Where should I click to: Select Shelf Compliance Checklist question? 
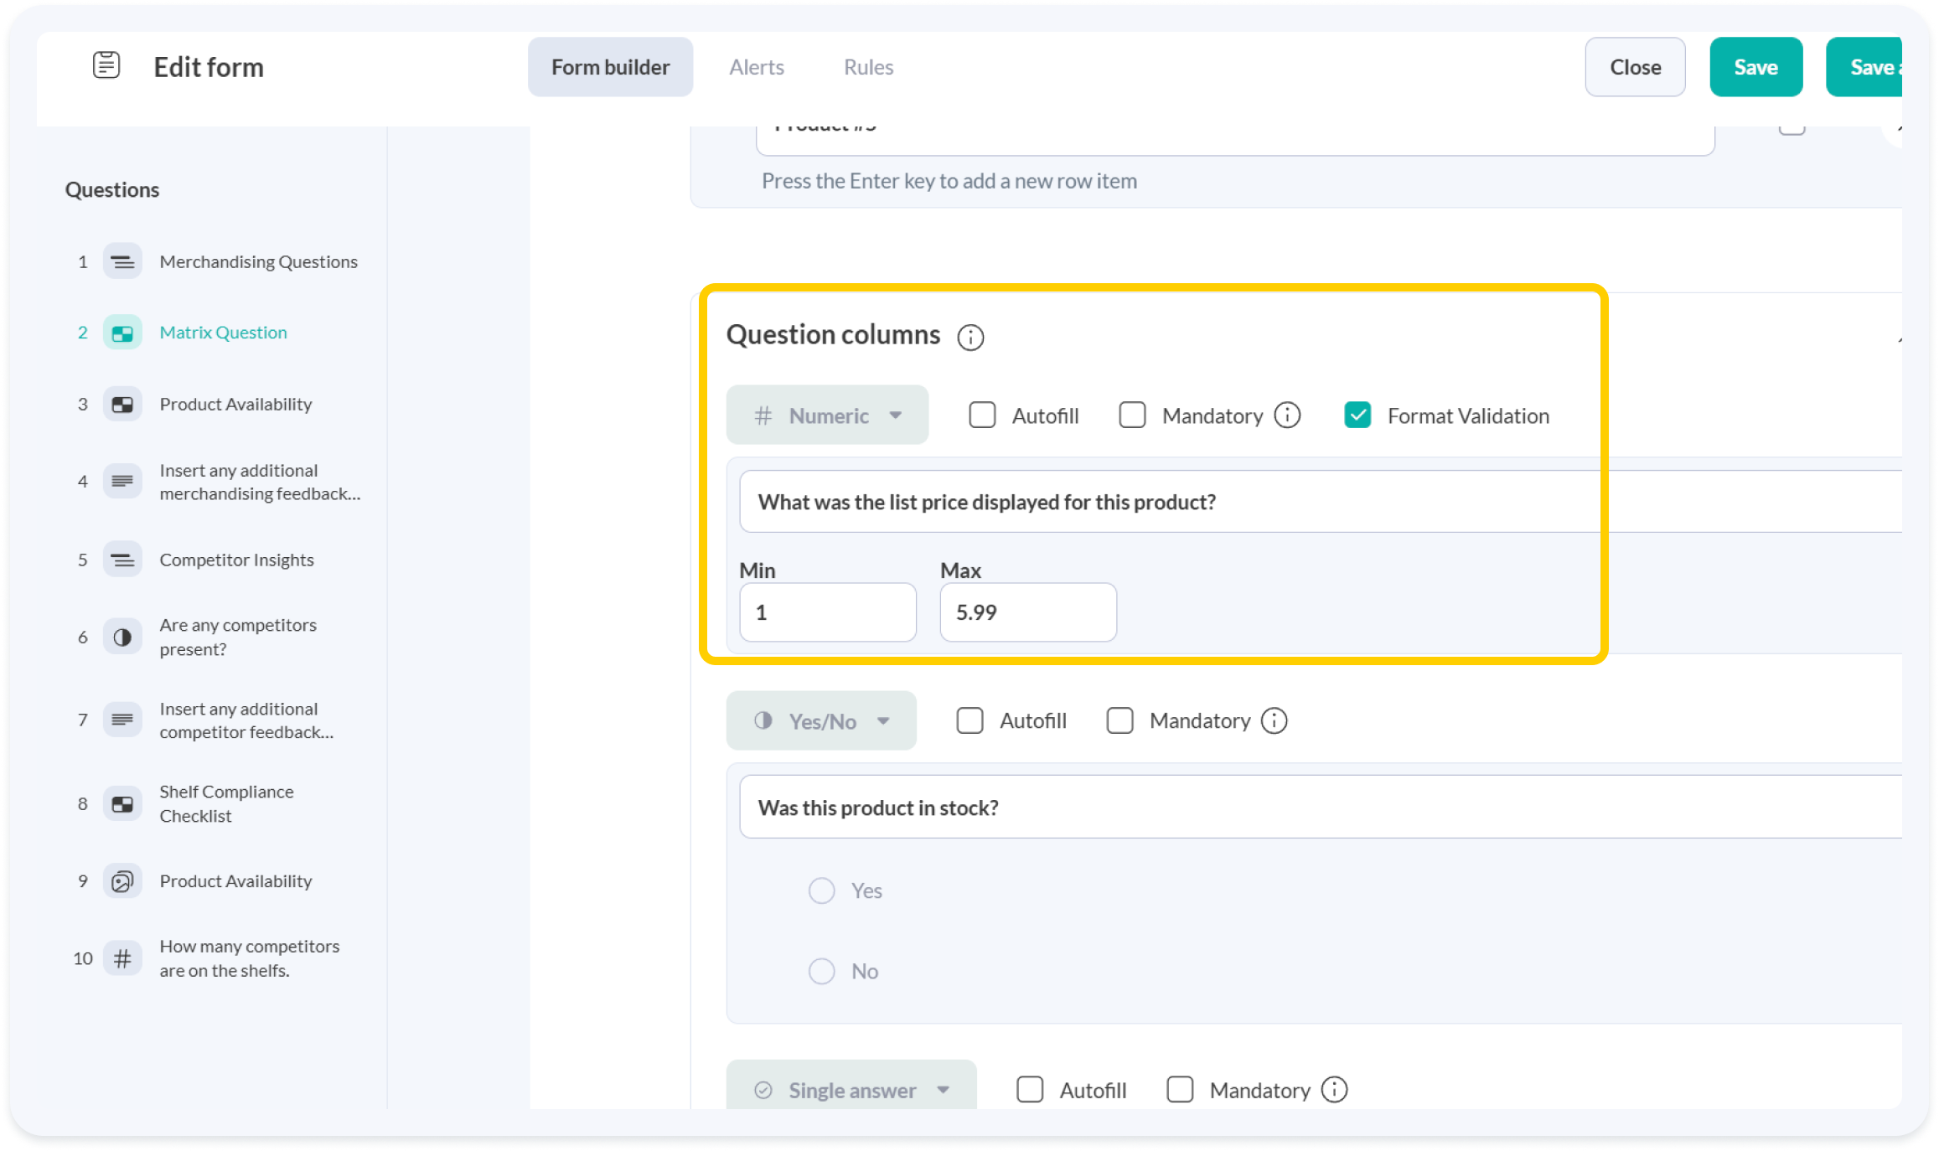[226, 803]
